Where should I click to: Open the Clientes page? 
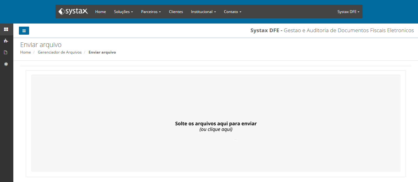176,12
